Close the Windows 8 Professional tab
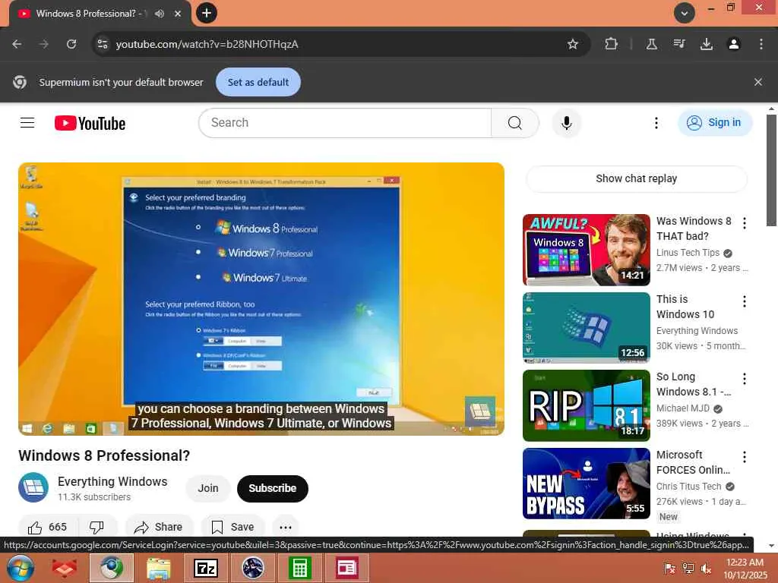 [x=178, y=14]
